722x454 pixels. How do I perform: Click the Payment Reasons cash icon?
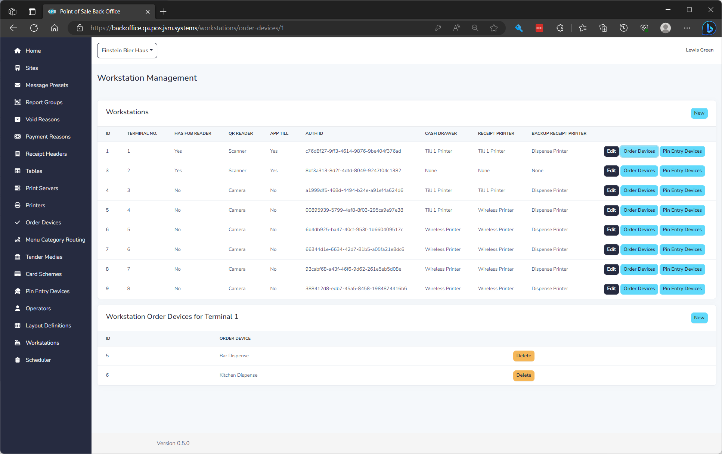(x=18, y=137)
